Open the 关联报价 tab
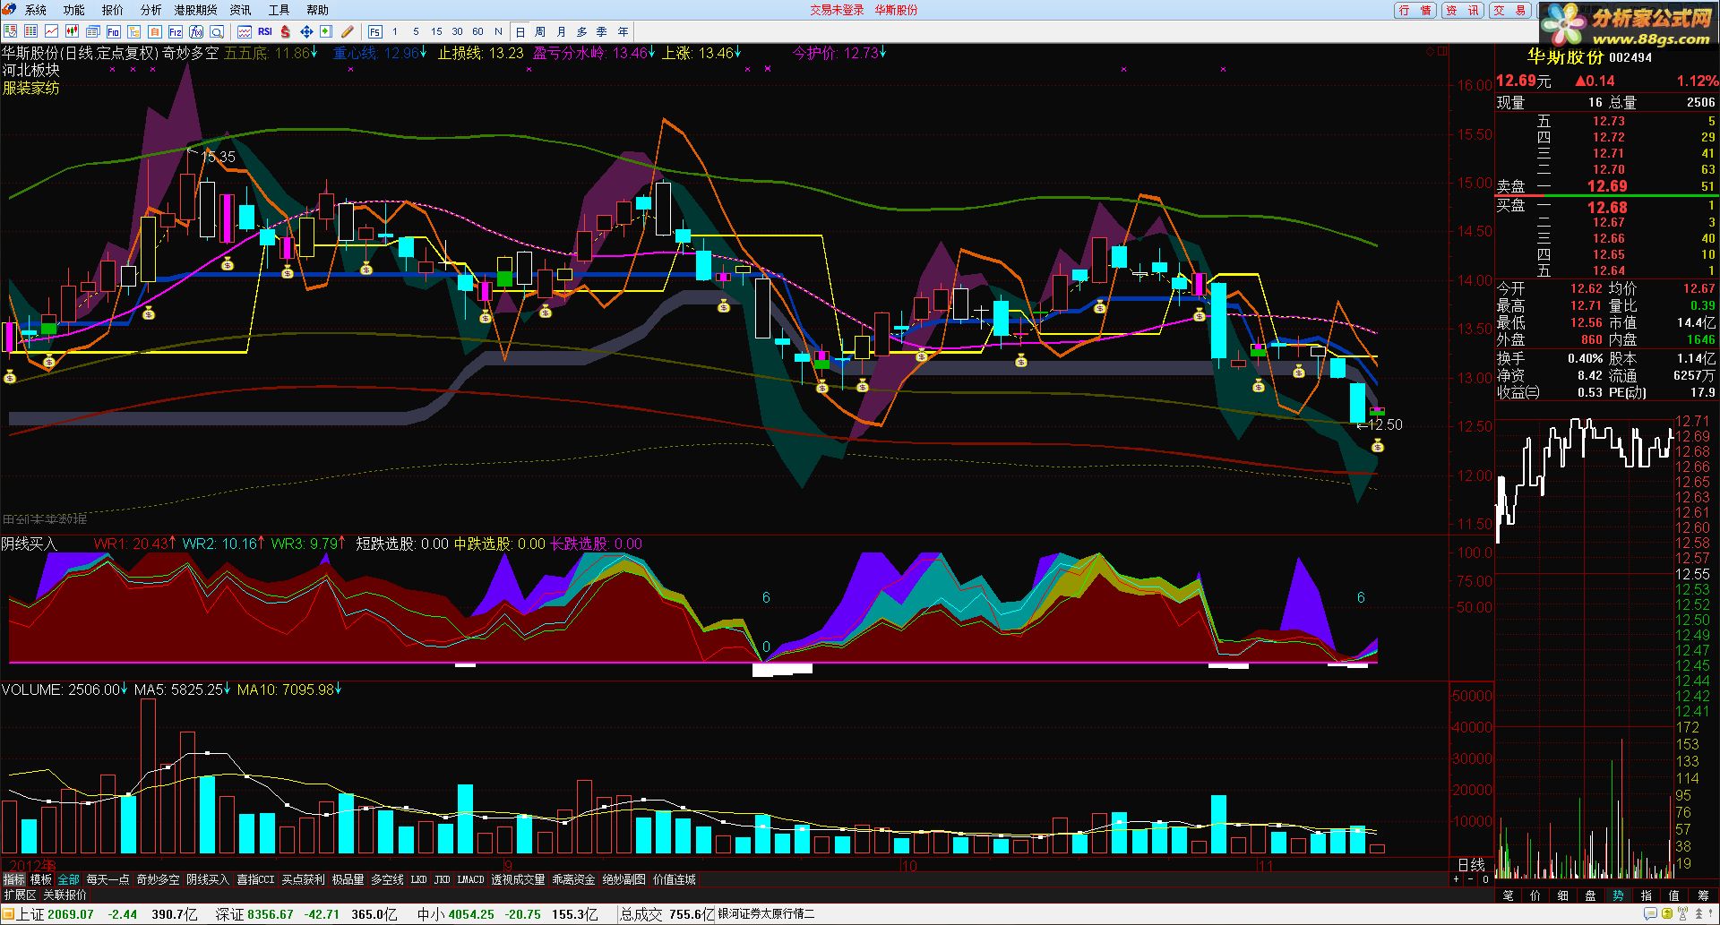 (64, 895)
